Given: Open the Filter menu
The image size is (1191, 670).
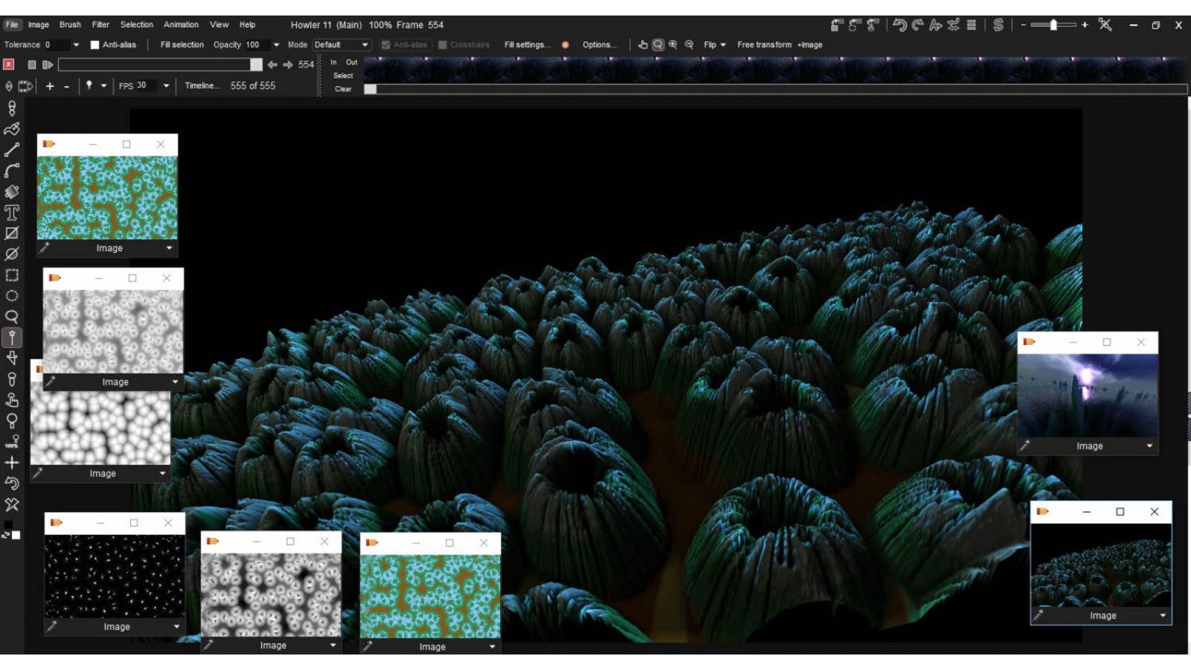Looking at the screenshot, I should click(100, 25).
